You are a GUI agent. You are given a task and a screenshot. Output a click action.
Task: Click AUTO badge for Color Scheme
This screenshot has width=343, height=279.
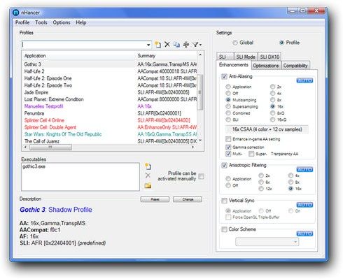pos(304,234)
